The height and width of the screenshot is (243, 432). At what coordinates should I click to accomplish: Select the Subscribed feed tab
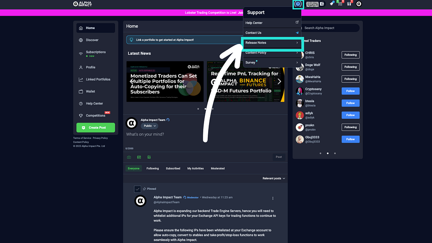click(x=173, y=169)
